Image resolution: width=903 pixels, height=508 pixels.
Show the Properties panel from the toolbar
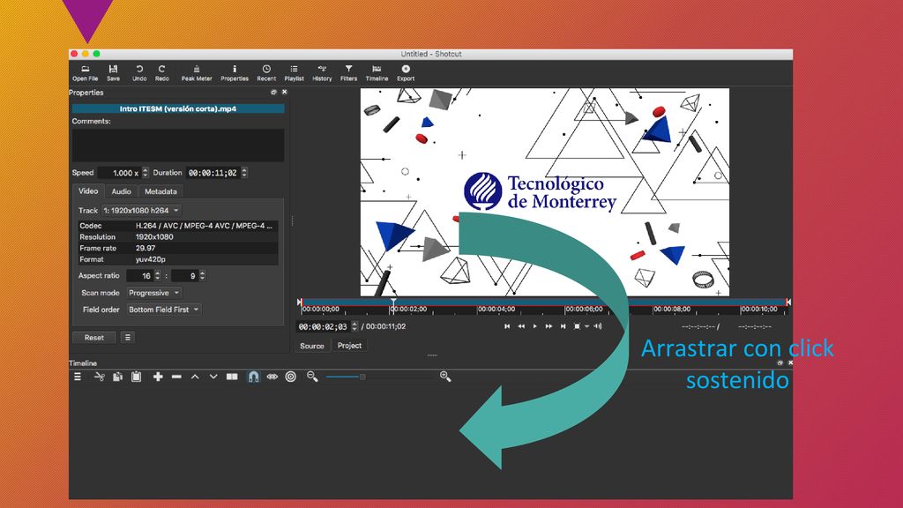click(235, 73)
